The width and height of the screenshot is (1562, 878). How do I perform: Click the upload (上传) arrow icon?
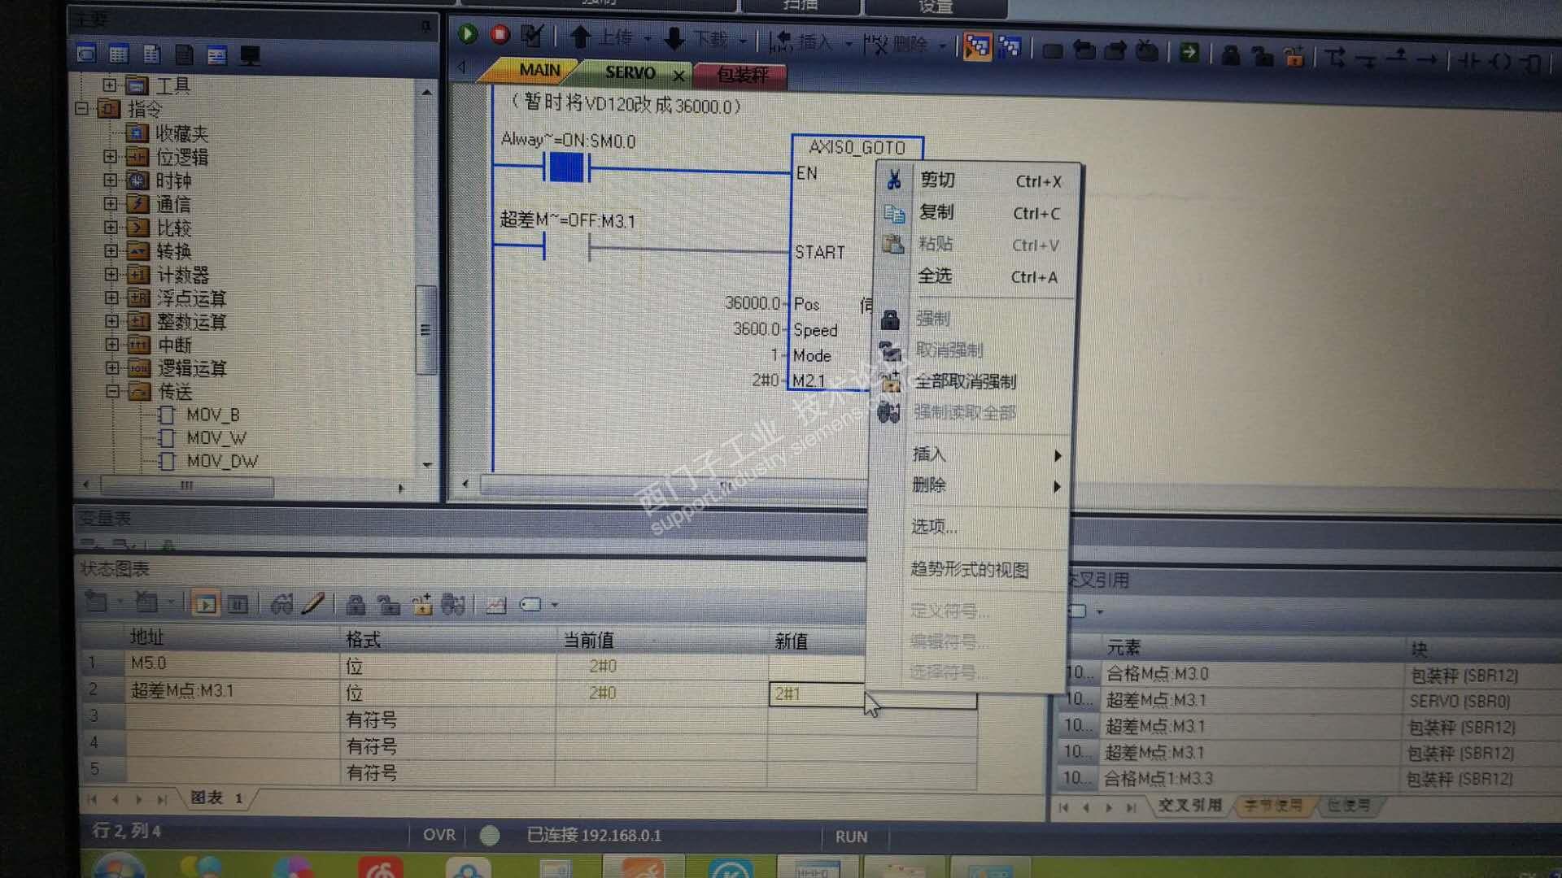[x=580, y=37]
